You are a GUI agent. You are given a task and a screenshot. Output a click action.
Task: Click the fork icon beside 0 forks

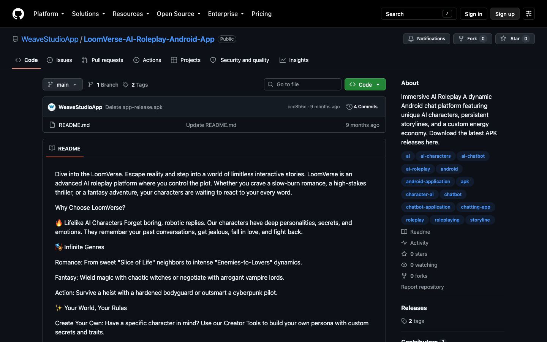404,276
